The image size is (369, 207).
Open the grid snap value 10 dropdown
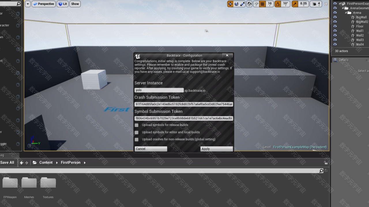(x=270, y=4)
